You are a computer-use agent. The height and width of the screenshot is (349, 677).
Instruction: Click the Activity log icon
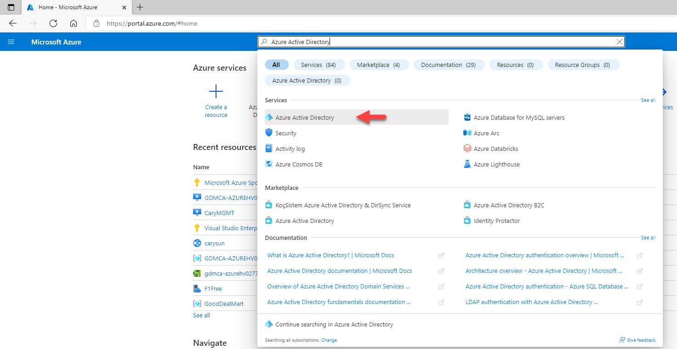pos(269,149)
